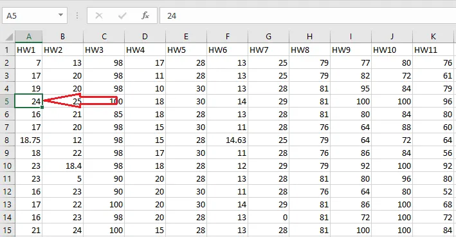Click cell B10 containing 18.4
This screenshot has width=456, height=237.
(x=63, y=166)
